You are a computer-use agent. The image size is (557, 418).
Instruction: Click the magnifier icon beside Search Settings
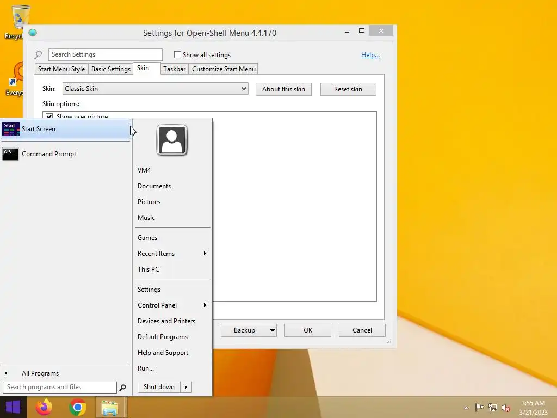(38, 55)
